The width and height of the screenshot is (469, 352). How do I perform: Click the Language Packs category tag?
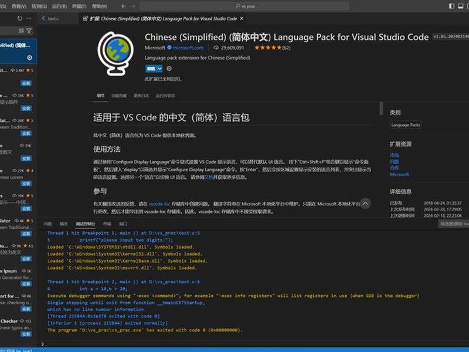(406, 125)
